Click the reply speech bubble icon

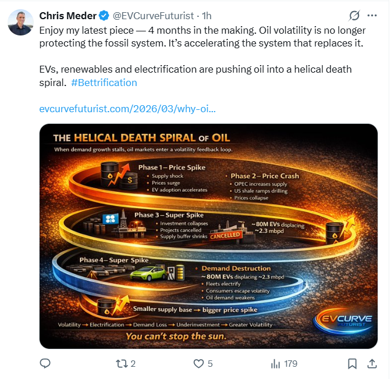pos(45,364)
